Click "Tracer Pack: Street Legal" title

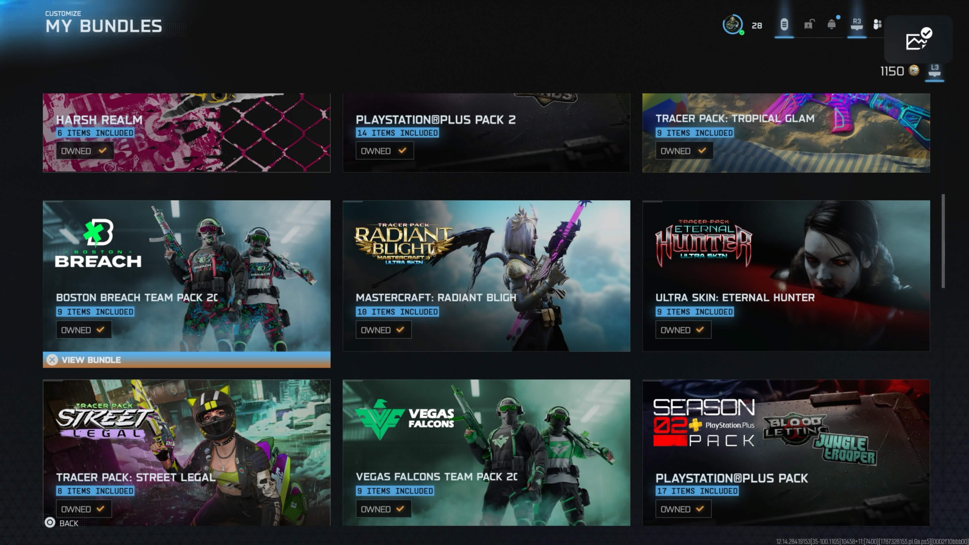(x=136, y=477)
